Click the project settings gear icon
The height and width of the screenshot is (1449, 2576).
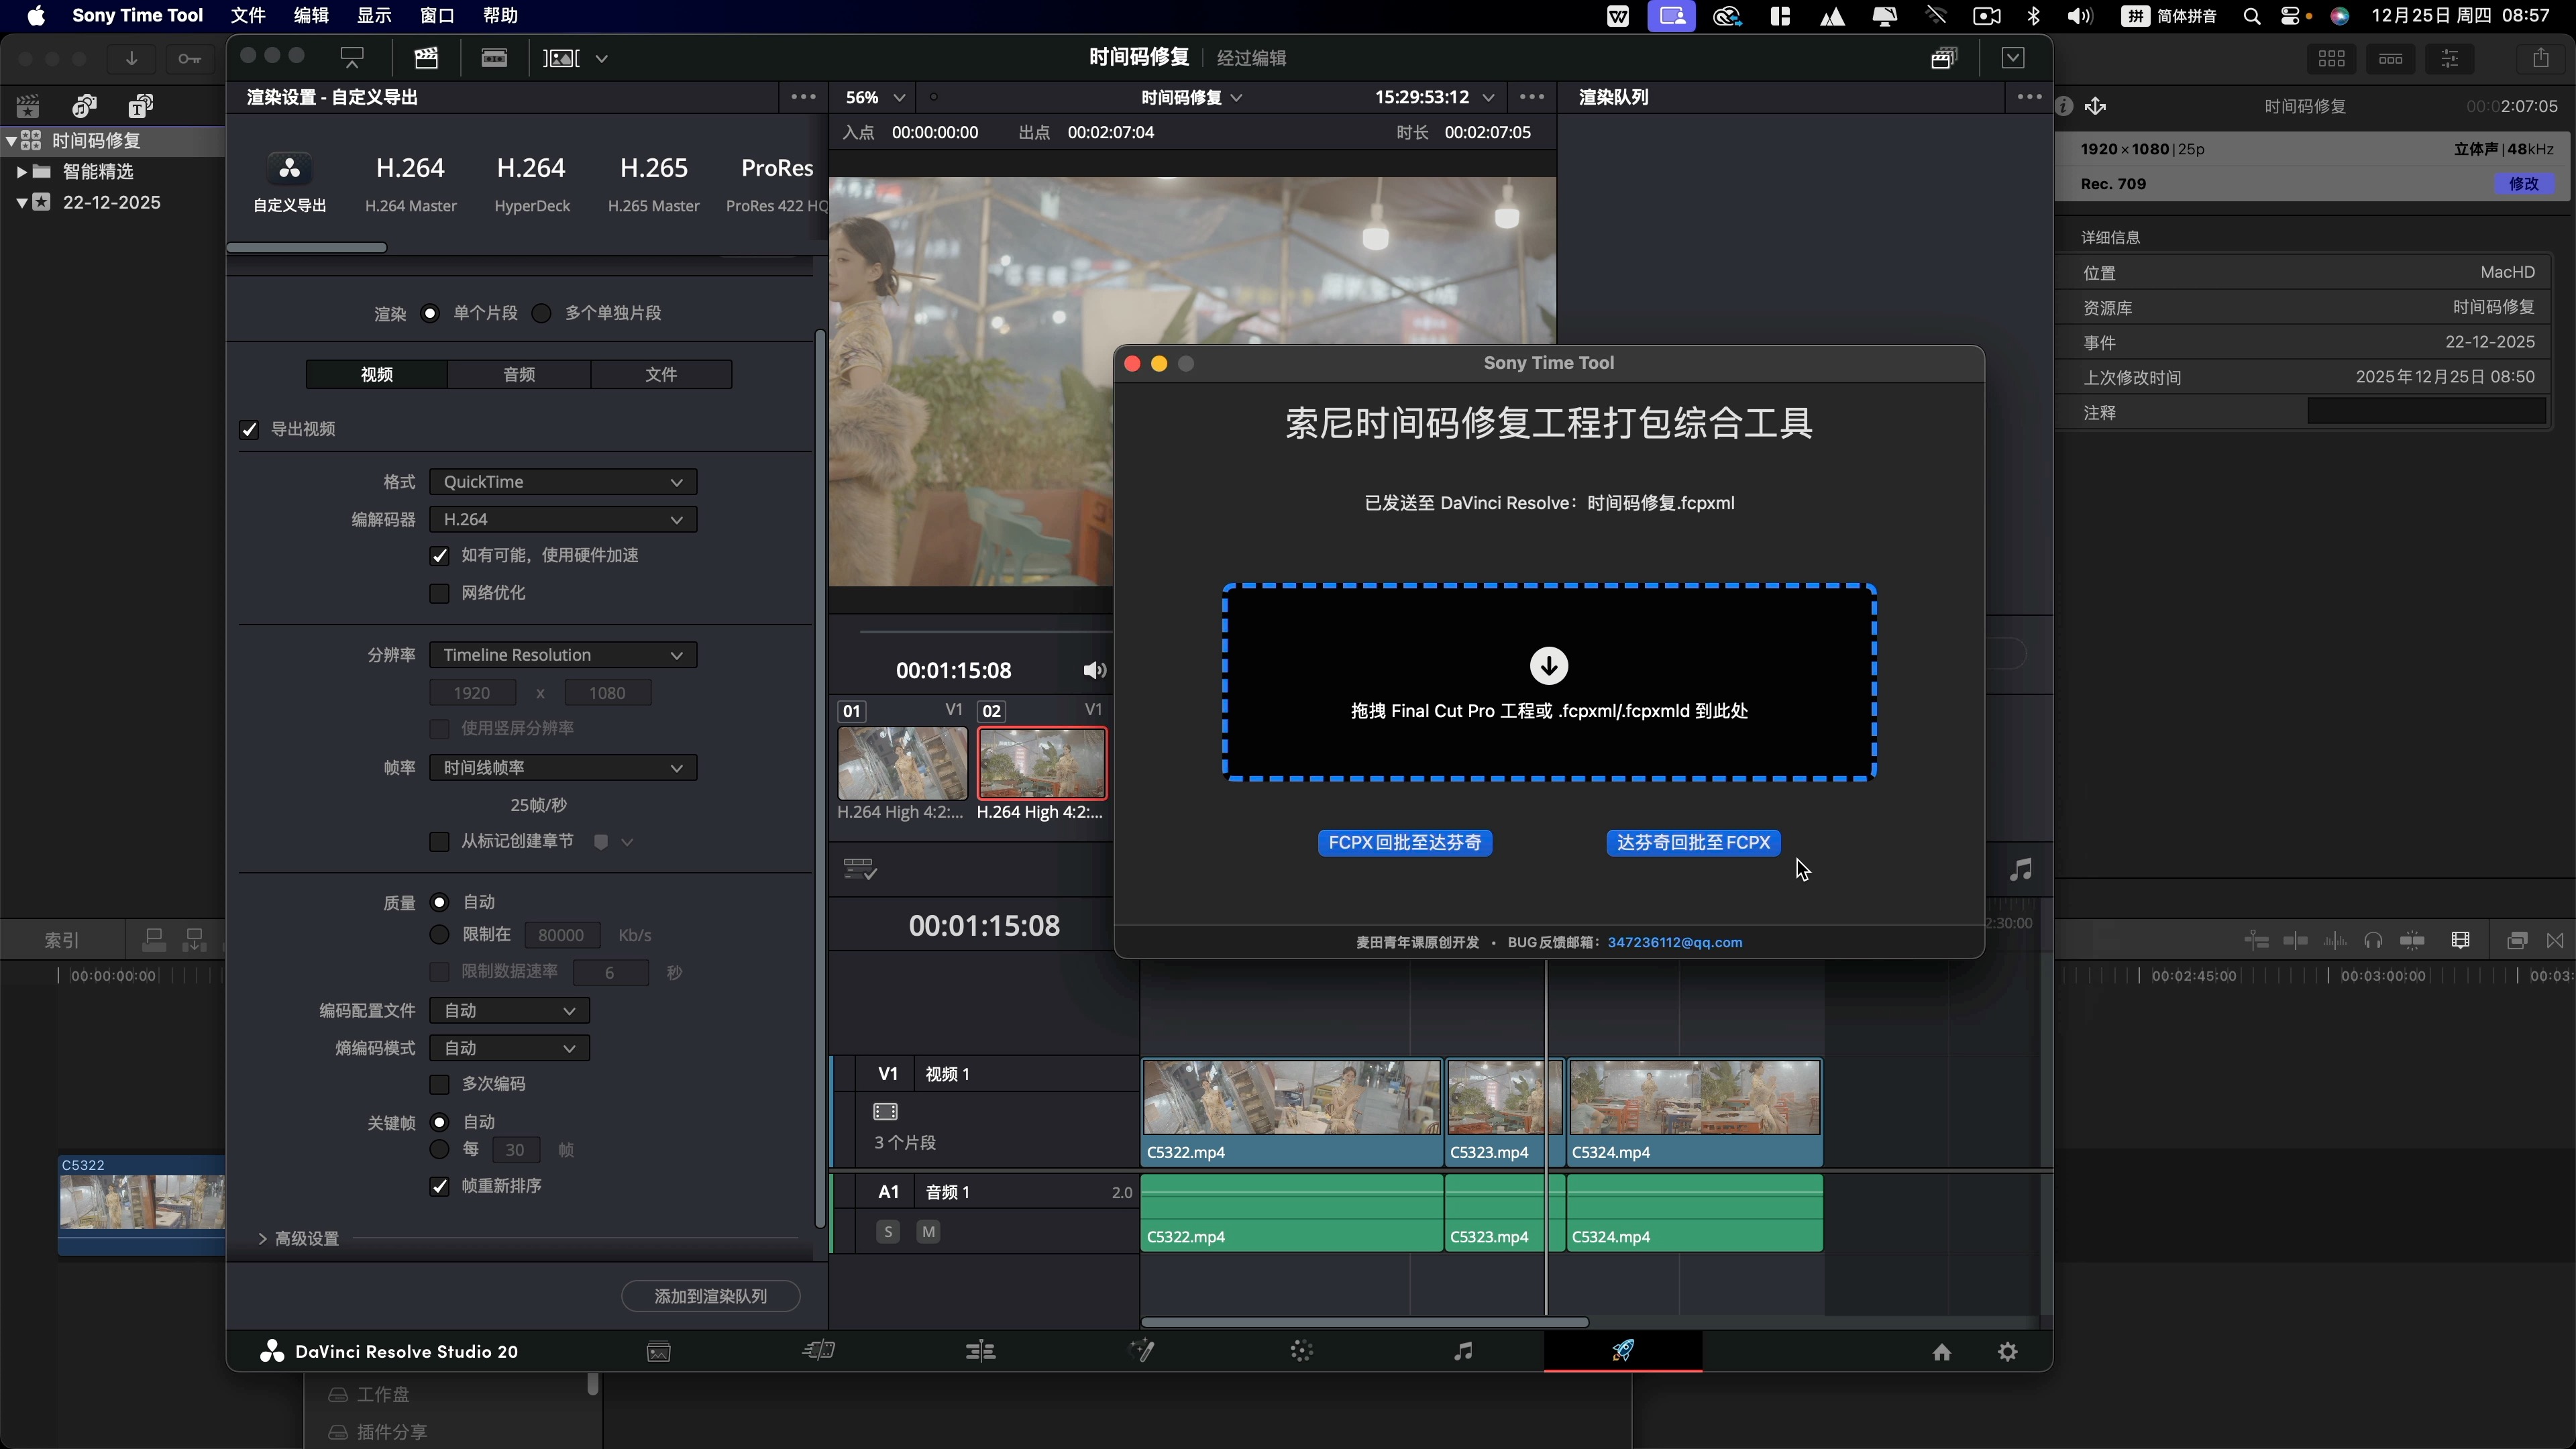[x=2007, y=1352]
